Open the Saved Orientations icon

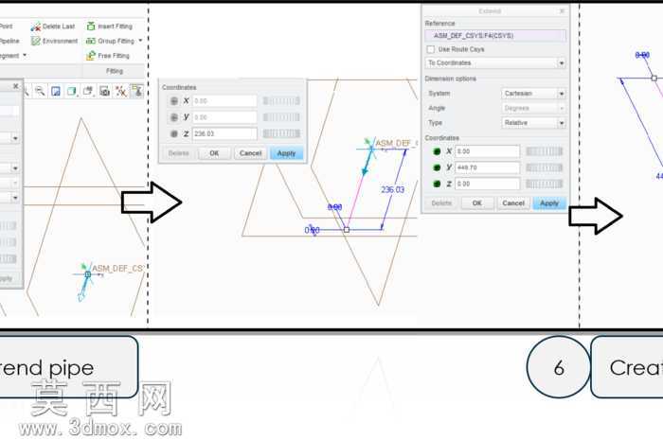coord(88,91)
